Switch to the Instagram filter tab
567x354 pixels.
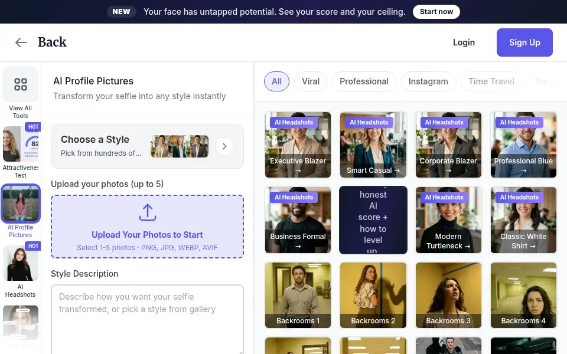[x=428, y=81]
